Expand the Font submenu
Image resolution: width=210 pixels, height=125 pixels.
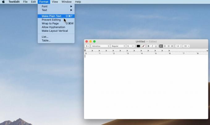pos(56,6)
